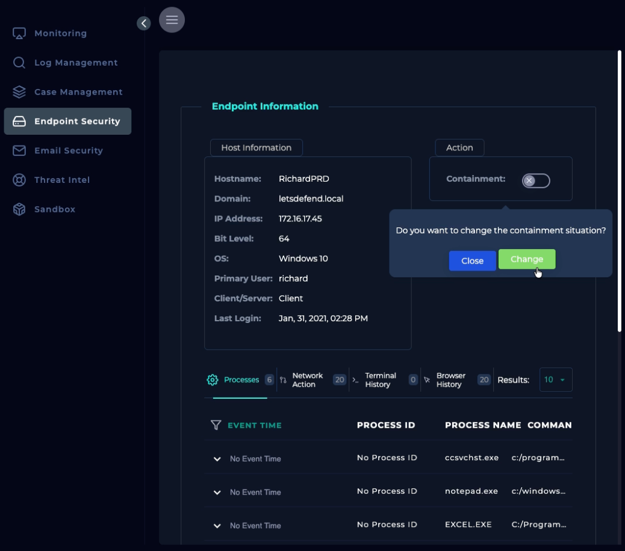Click the Threat Intel lifebuoy icon
Viewport: 625px width, 551px height.
pyautogui.click(x=19, y=180)
